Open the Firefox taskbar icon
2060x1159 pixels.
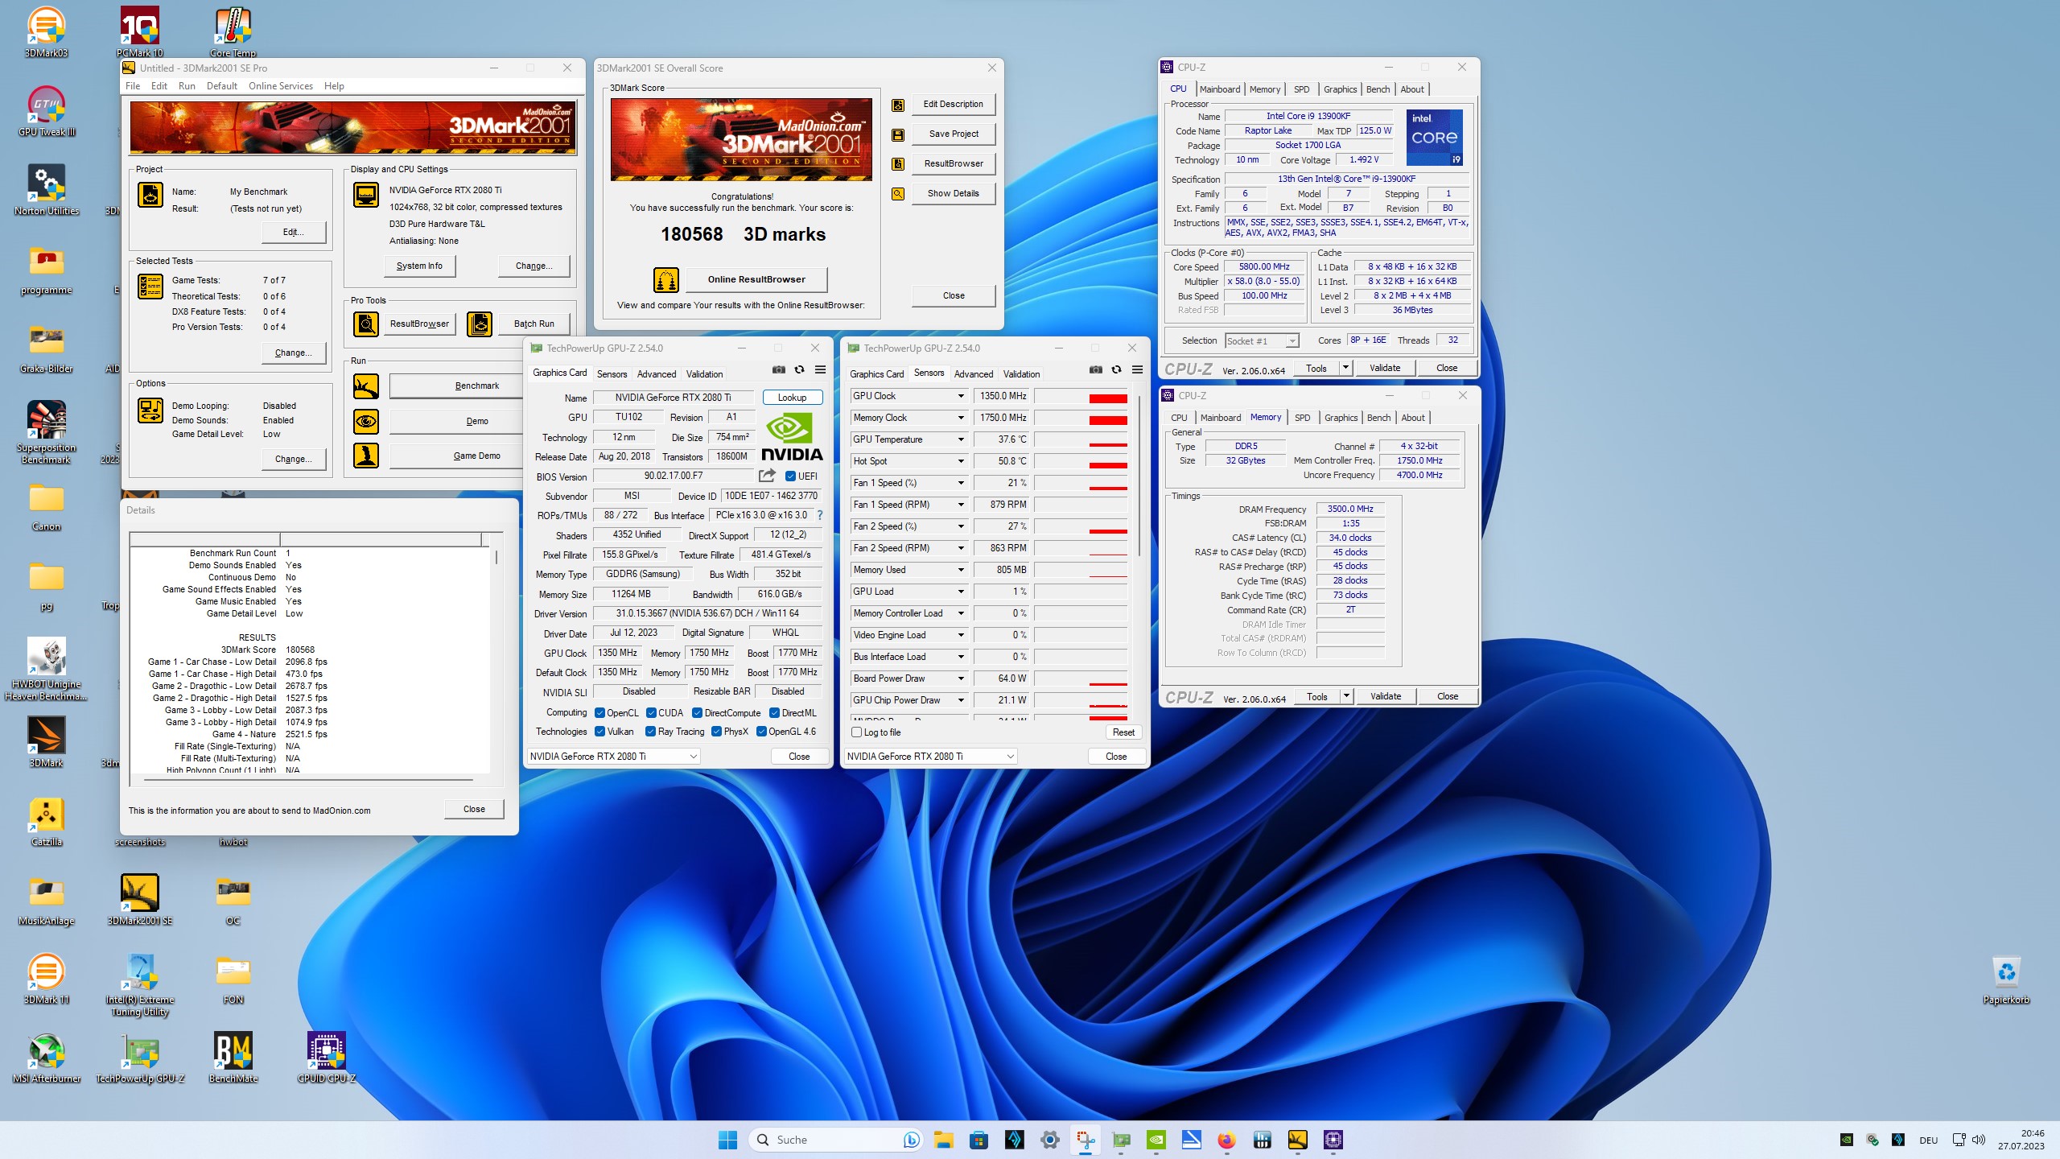click(1226, 1140)
